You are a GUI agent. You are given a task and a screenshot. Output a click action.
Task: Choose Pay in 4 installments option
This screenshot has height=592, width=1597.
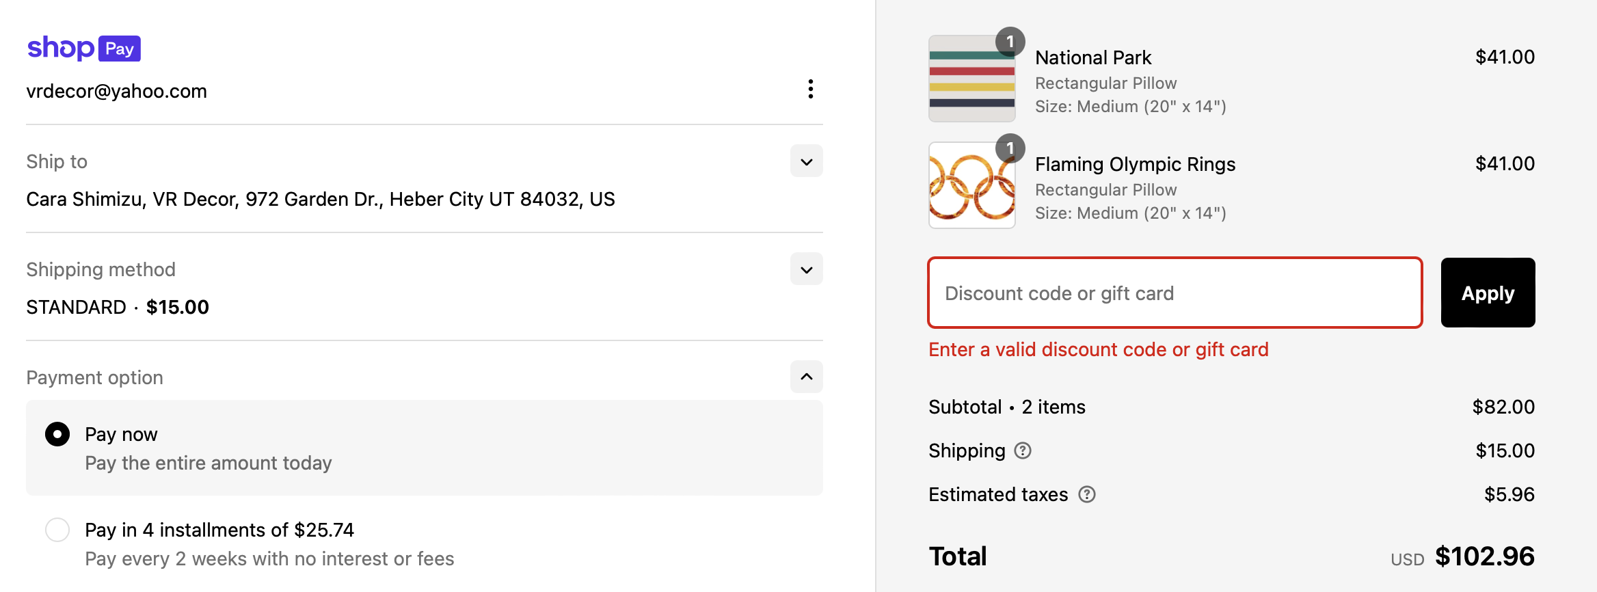(x=57, y=530)
